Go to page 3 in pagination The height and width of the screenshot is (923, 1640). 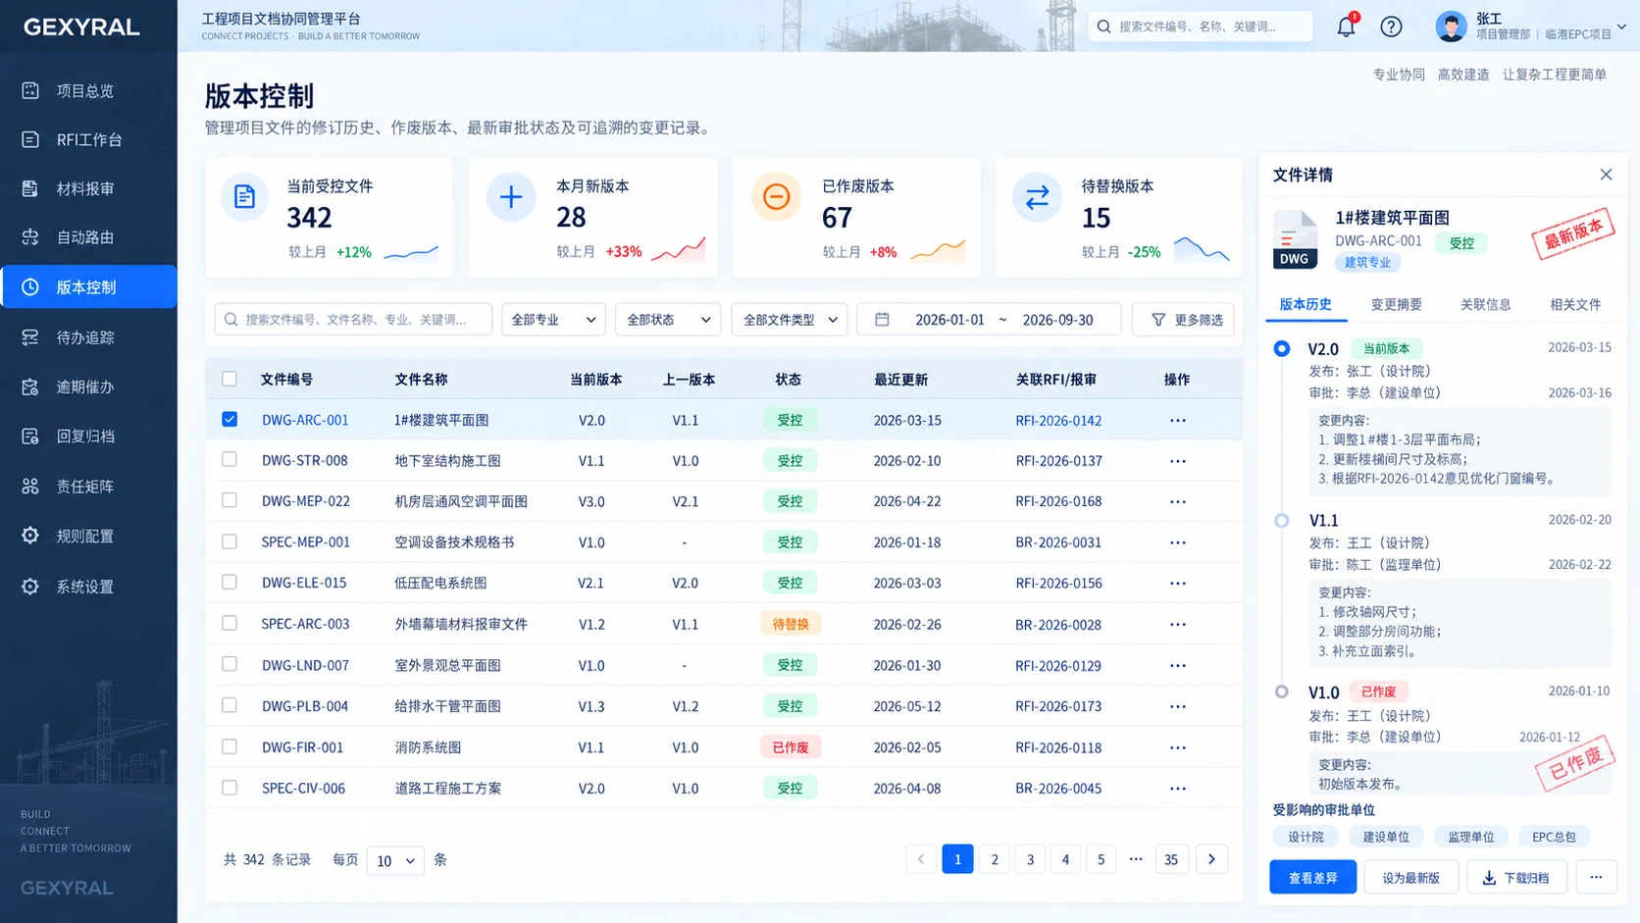[1030, 859]
